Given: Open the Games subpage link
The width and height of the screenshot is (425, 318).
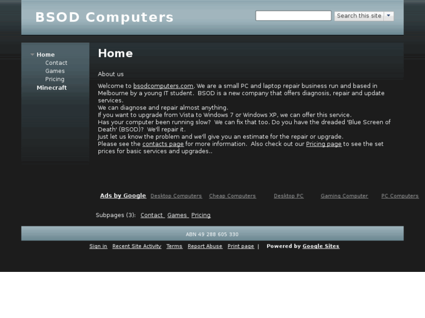Looking at the screenshot, I should (x=177, y=215).
